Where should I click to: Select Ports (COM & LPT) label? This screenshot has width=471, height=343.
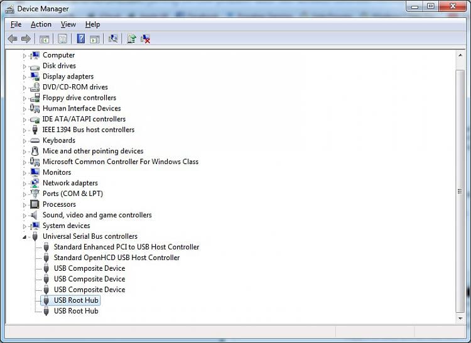pyautogui.click(x=73, y=193)
